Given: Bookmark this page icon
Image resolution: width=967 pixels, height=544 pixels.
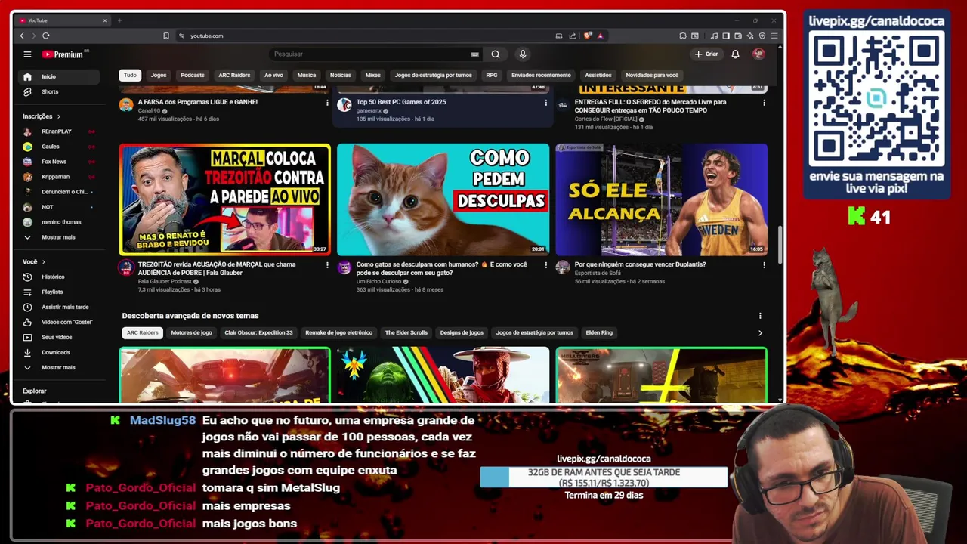Looking at the screenshot, I should 166,36.
